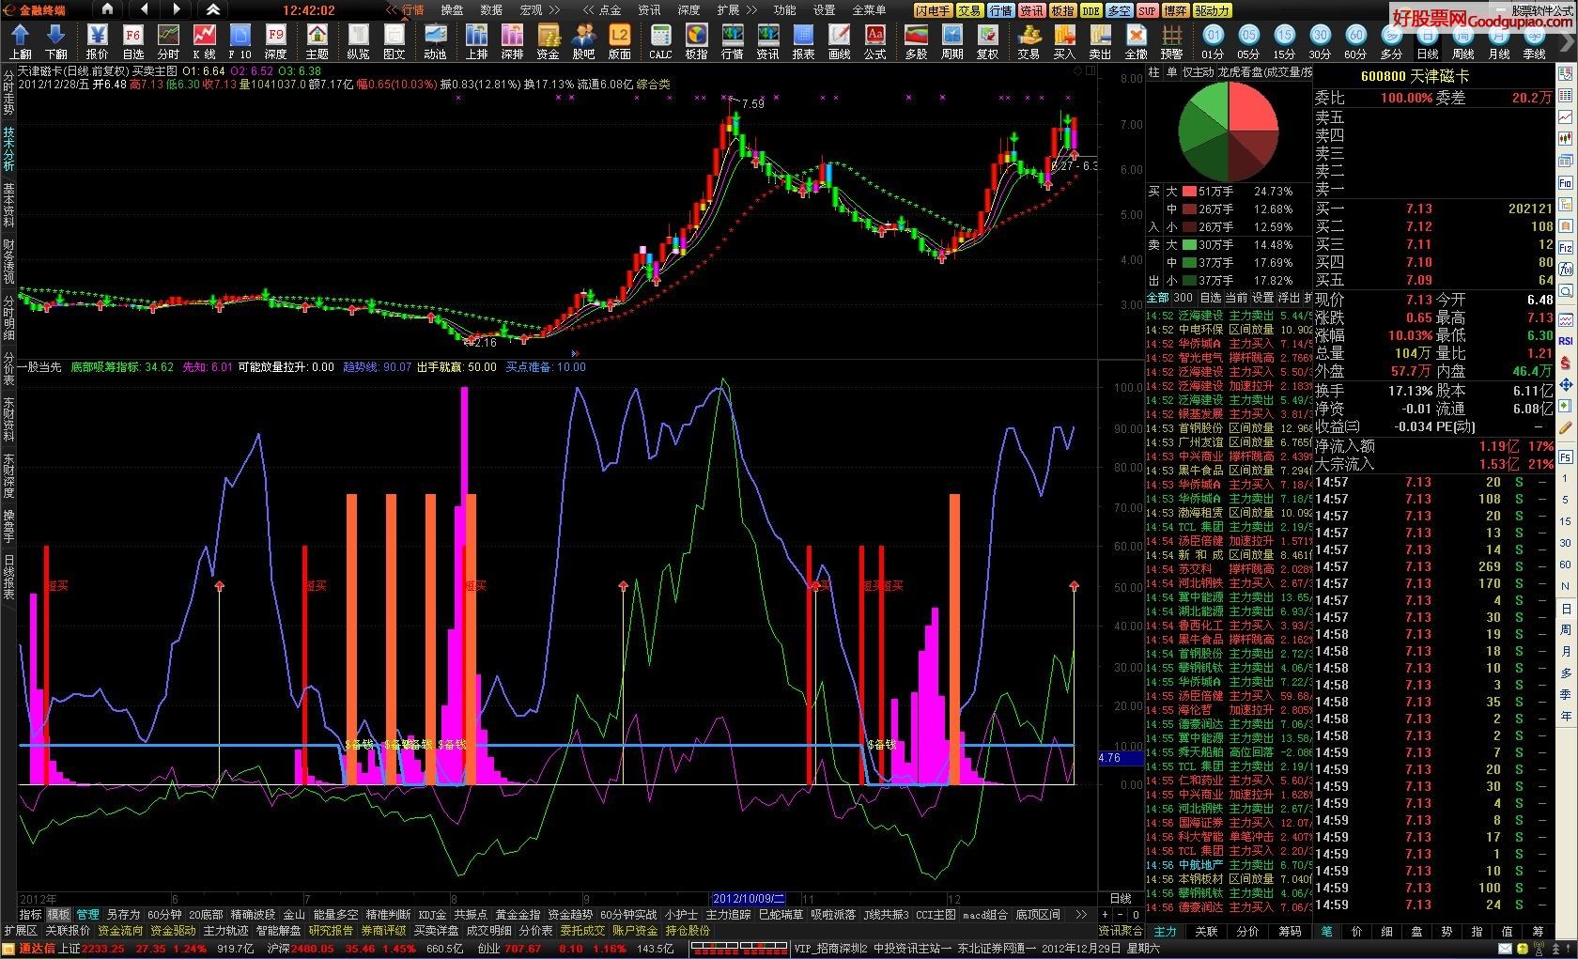Click the 资金流向 link at bottom

tap(120, 931)
